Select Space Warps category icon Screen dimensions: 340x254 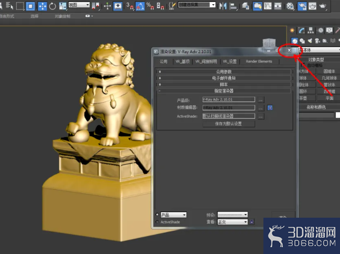pyautogui.click(x=333, y=41)
